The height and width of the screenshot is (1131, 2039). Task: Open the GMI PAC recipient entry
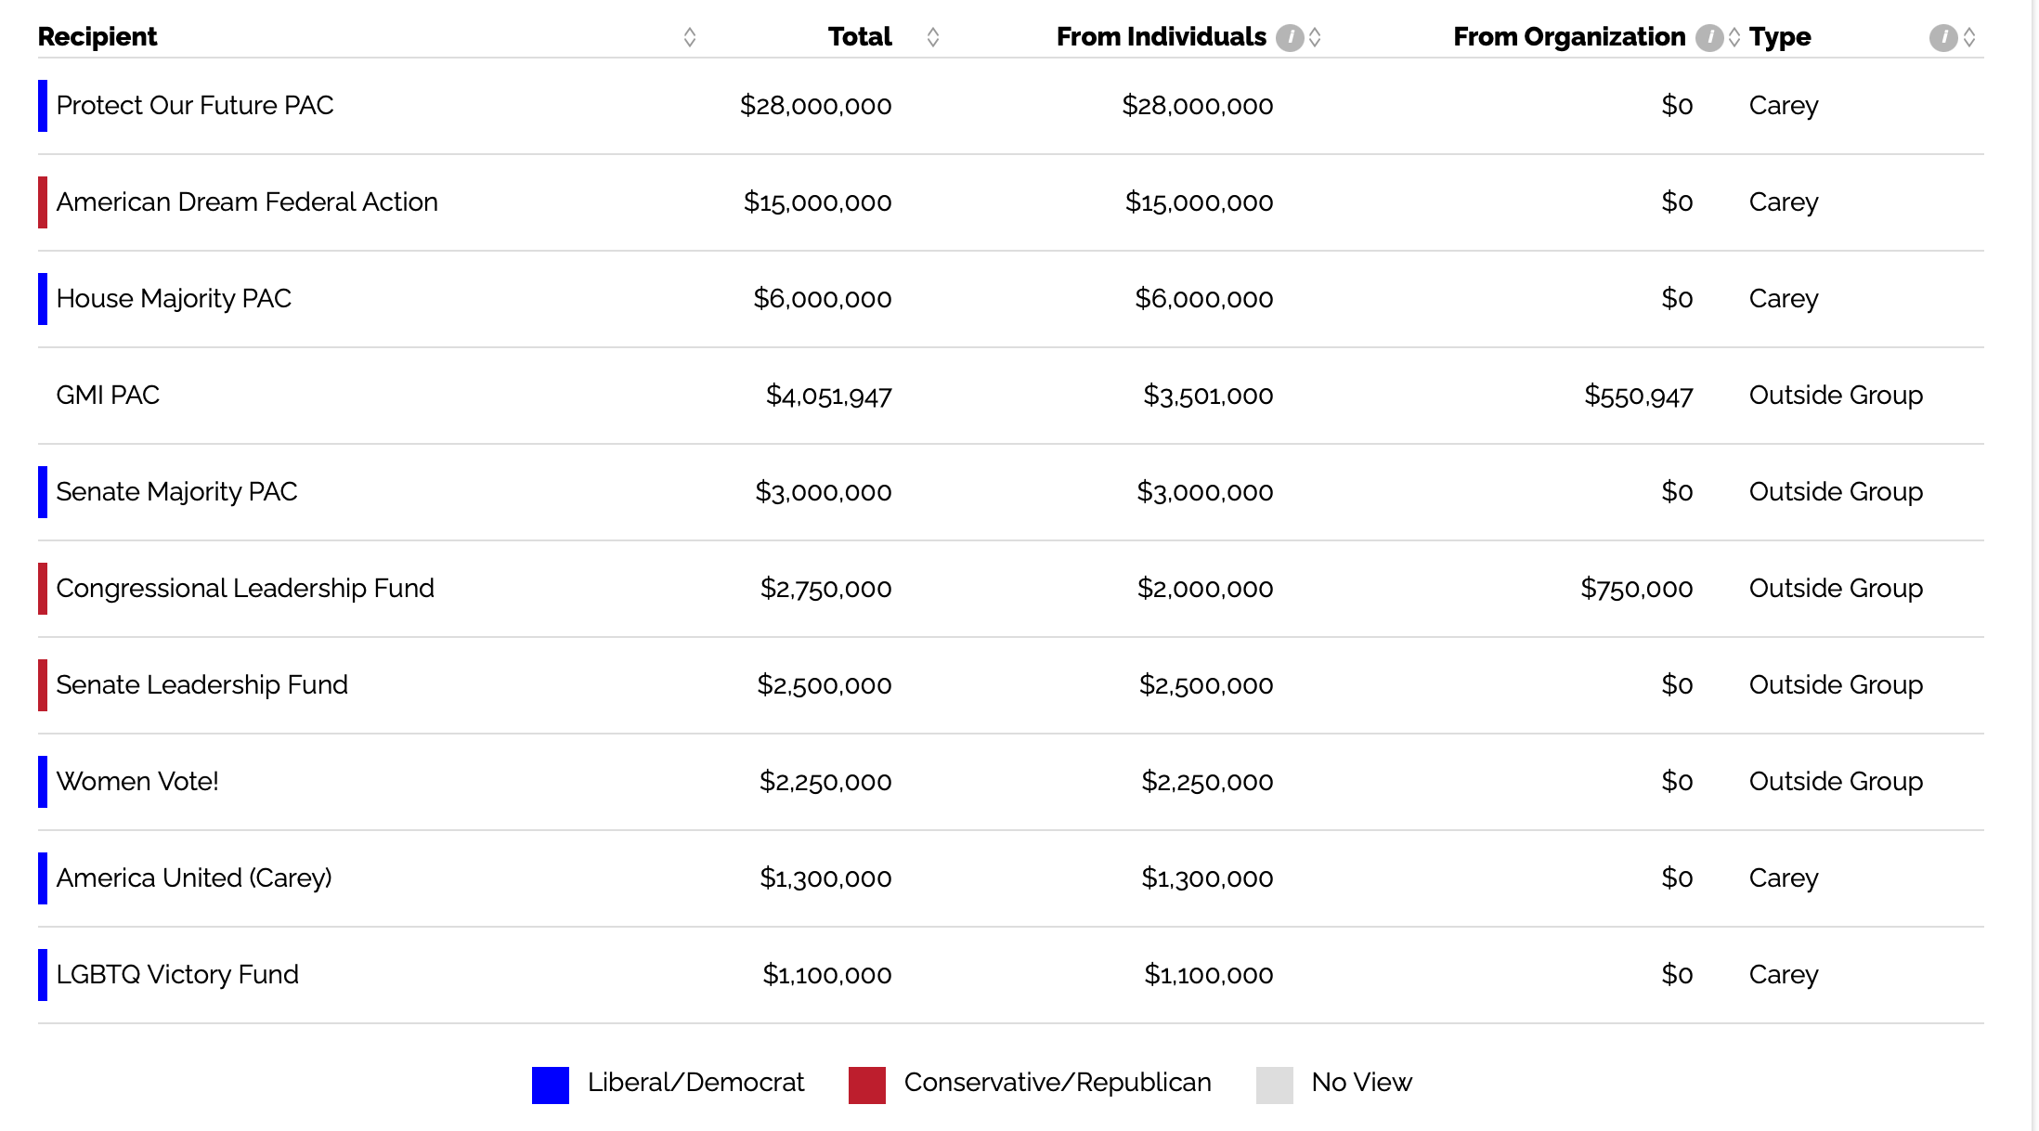tap(108, 396)
